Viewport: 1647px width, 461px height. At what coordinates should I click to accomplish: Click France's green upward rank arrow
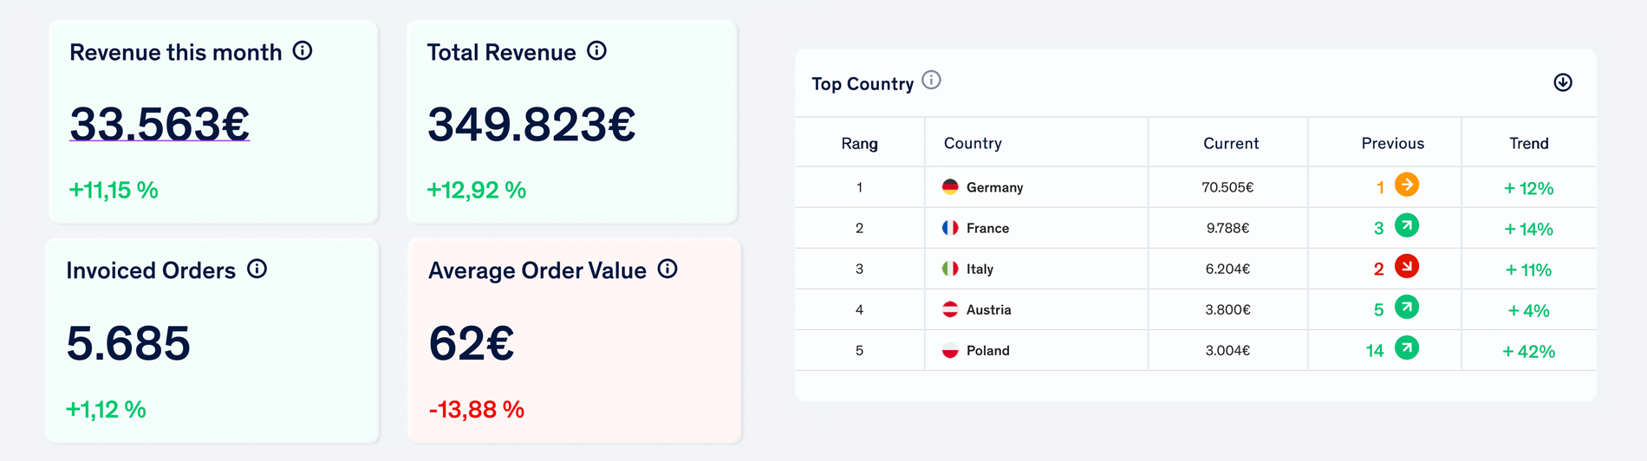1407,225
